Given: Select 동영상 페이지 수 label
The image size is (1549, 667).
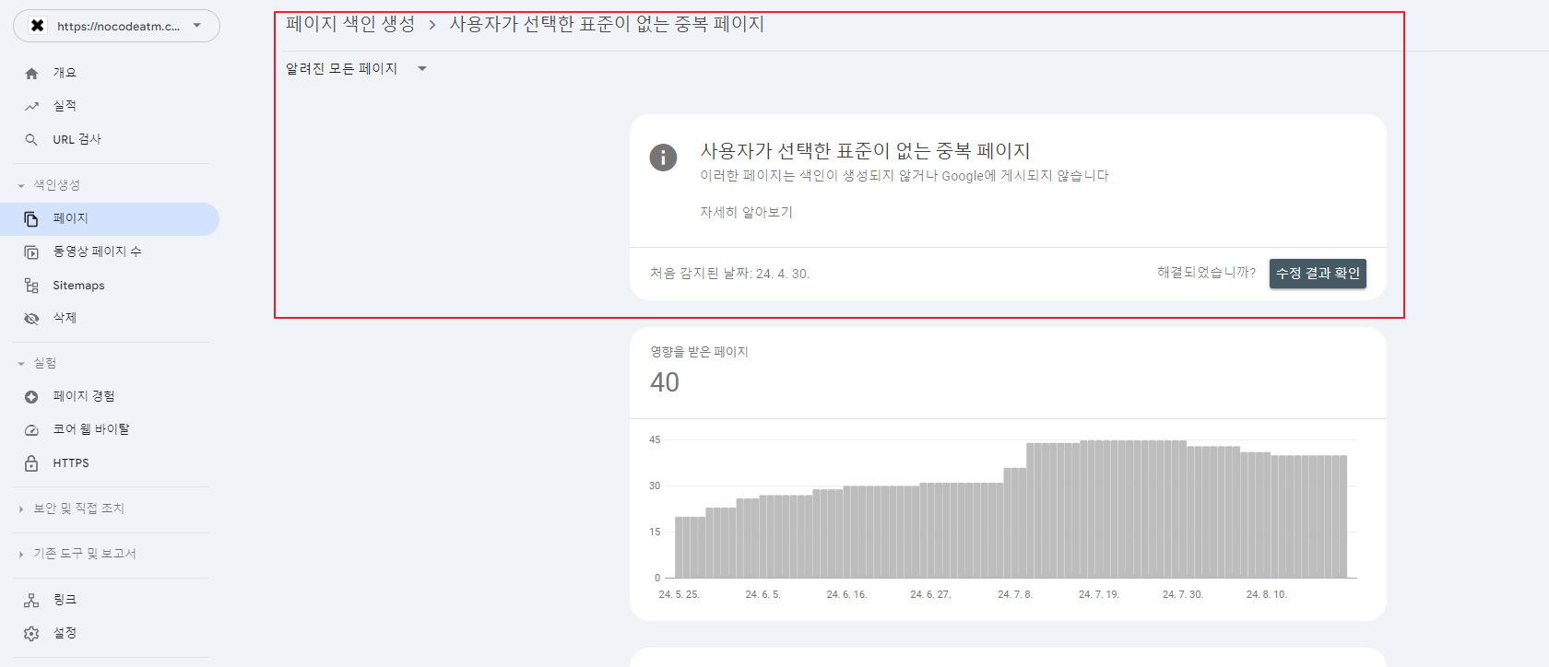Looking at the screenshot, I should click(x=97, y=252).
